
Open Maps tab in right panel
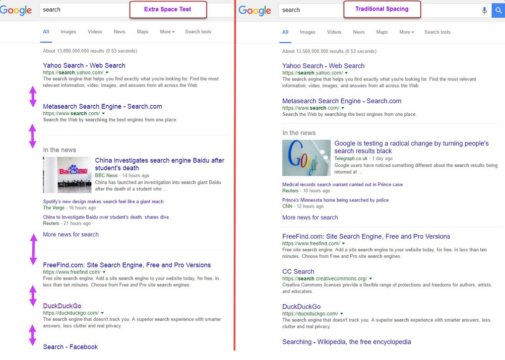[x=382, y=32]
